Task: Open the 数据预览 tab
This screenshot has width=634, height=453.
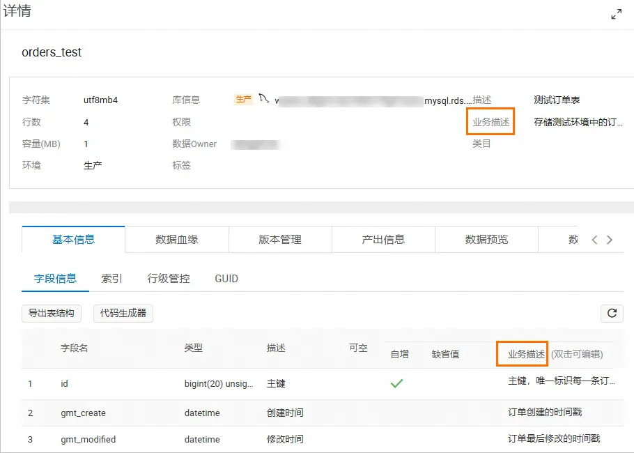Action: click(486, 240)
